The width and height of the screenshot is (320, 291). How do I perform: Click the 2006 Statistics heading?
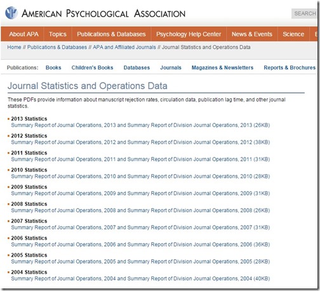click(29, 238)
